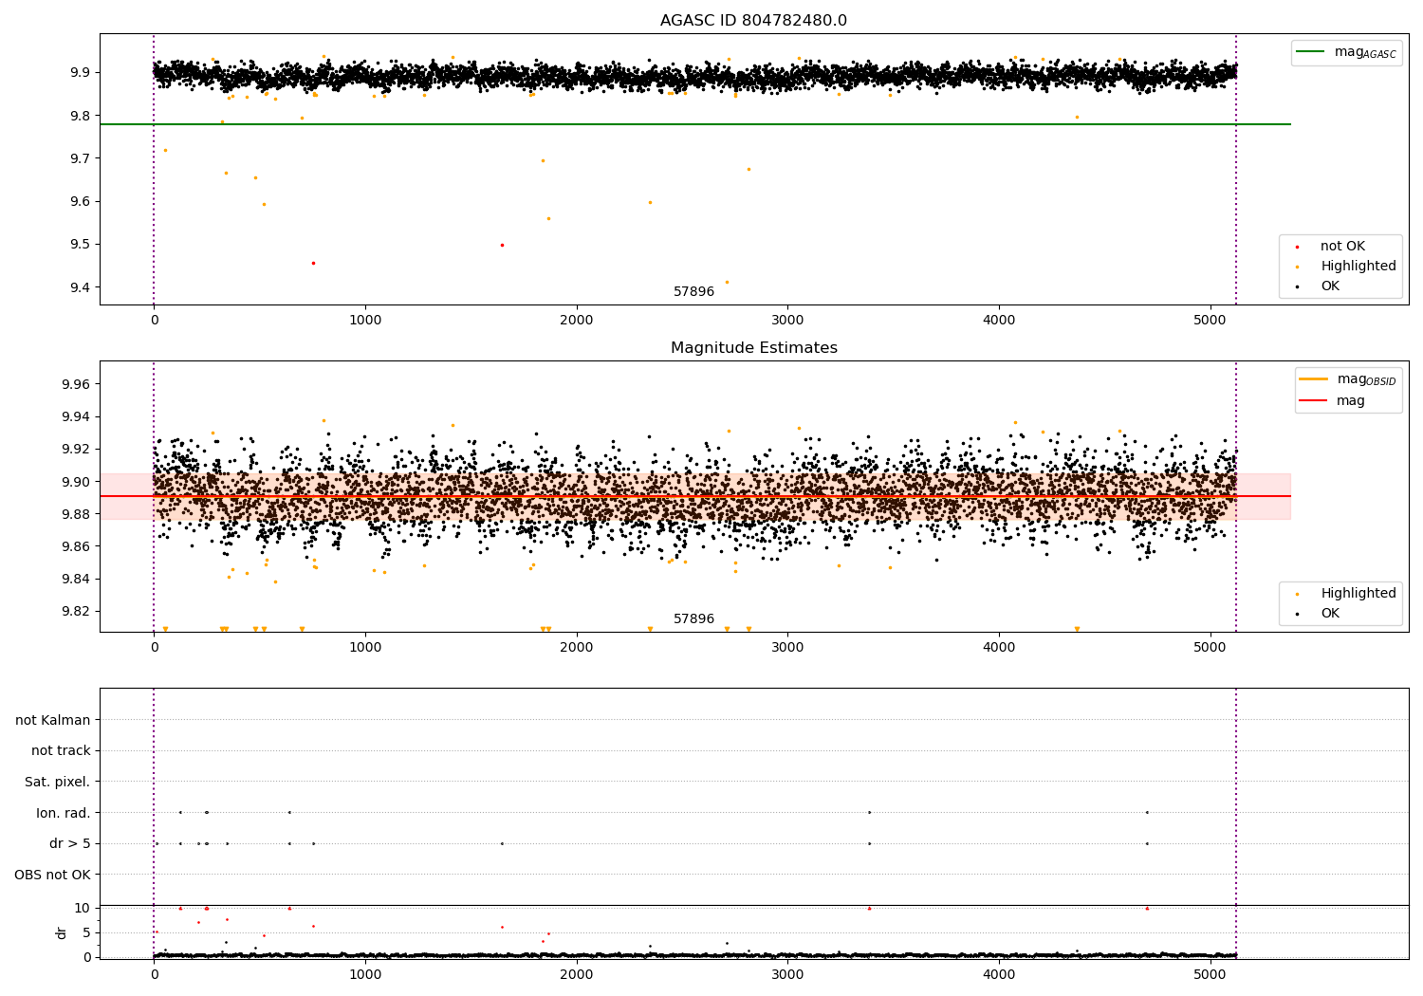Click the 5 tick on the dr axis

[86, 932]
